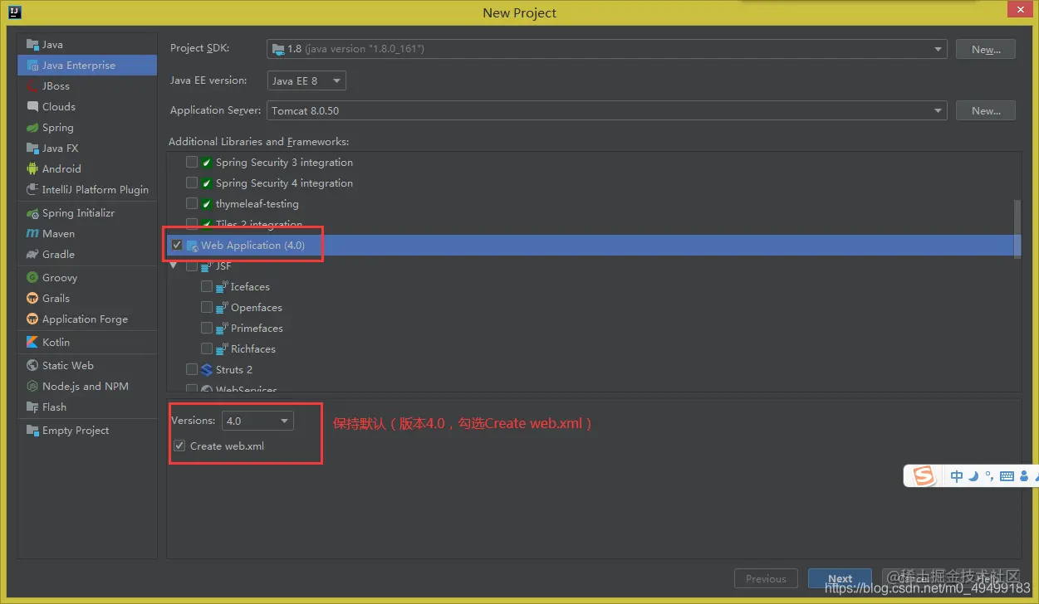Click the Sogou moon icon
1039x604 pixels.
[973, 475]
